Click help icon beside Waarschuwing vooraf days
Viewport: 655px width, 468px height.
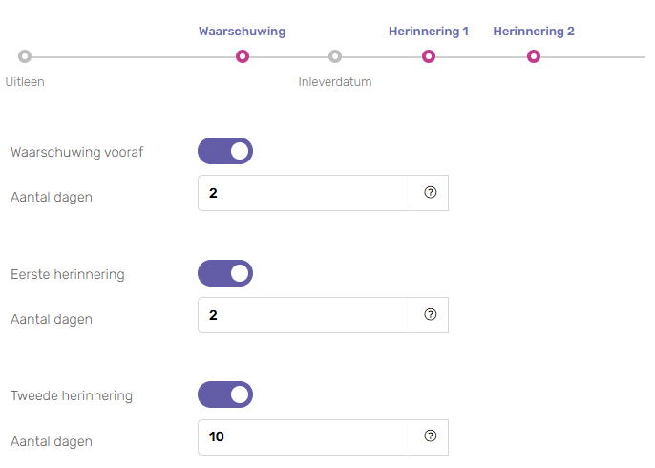430,193
